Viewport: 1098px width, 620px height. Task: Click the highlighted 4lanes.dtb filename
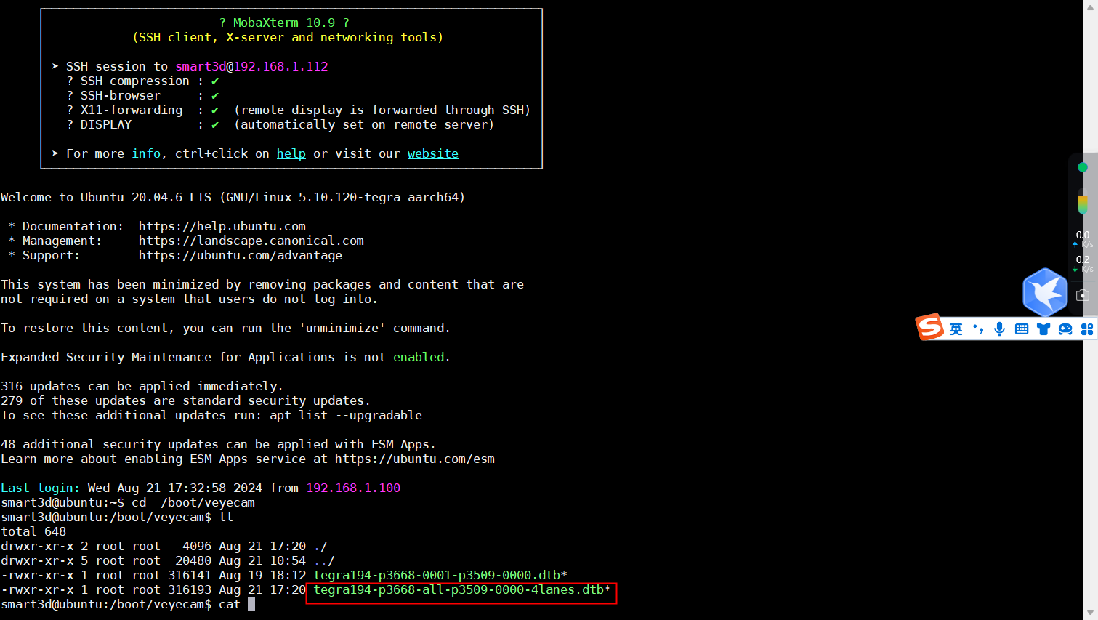click(x=461, y=590)
